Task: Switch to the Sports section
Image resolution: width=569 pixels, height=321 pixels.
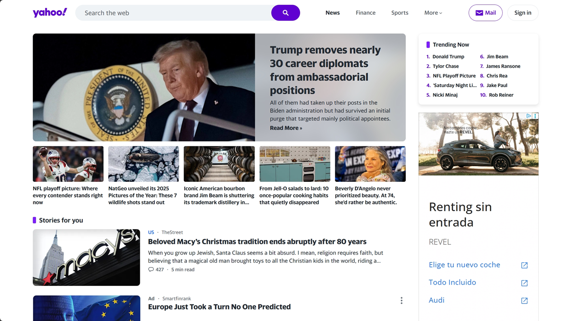Action: point(400,13)
